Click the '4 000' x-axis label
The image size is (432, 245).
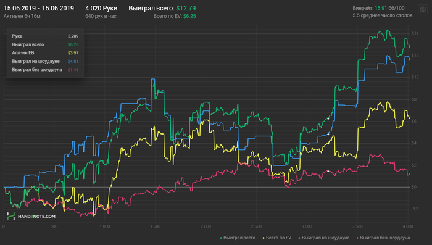pyautogui.click(x=408, y=226)
